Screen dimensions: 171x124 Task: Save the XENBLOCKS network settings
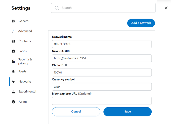pyautogui.click(x=127, y=112)
